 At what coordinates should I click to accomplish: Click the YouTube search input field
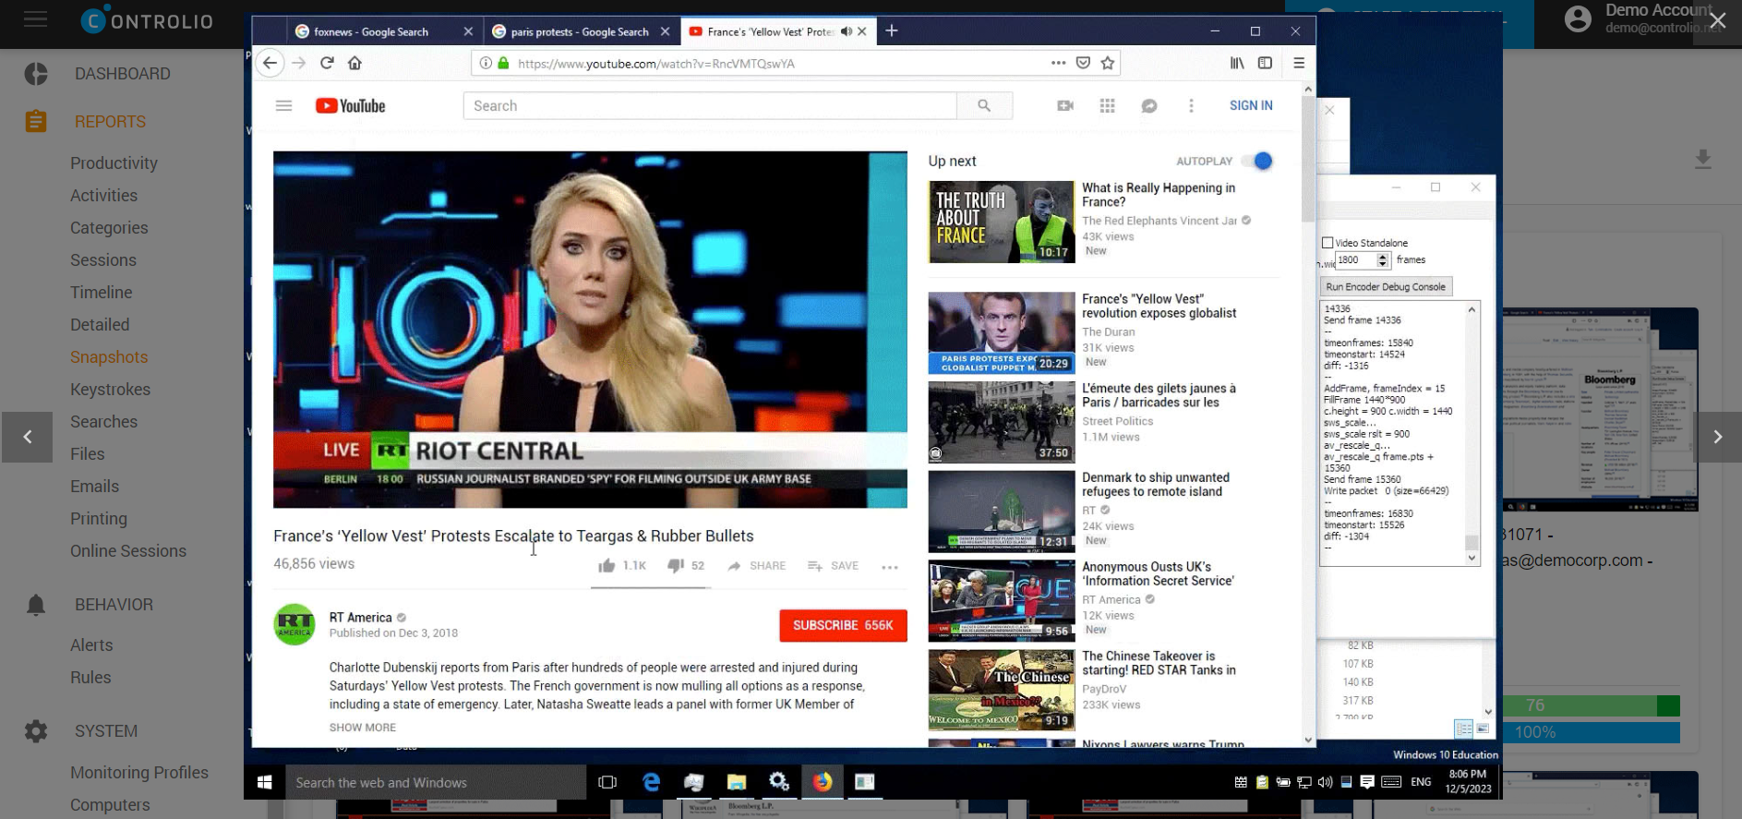[x=709, y=106]
